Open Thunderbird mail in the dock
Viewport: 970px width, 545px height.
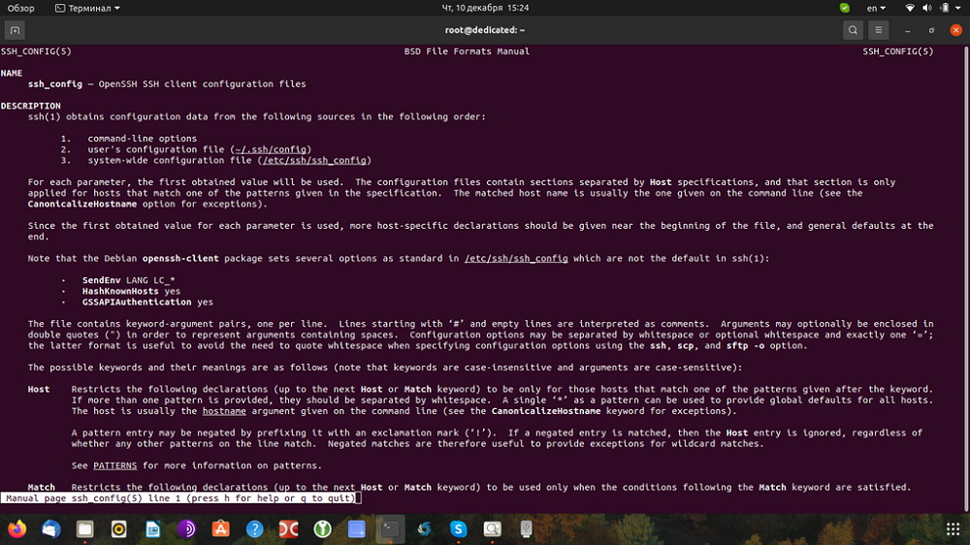click(x=51, y=529)
